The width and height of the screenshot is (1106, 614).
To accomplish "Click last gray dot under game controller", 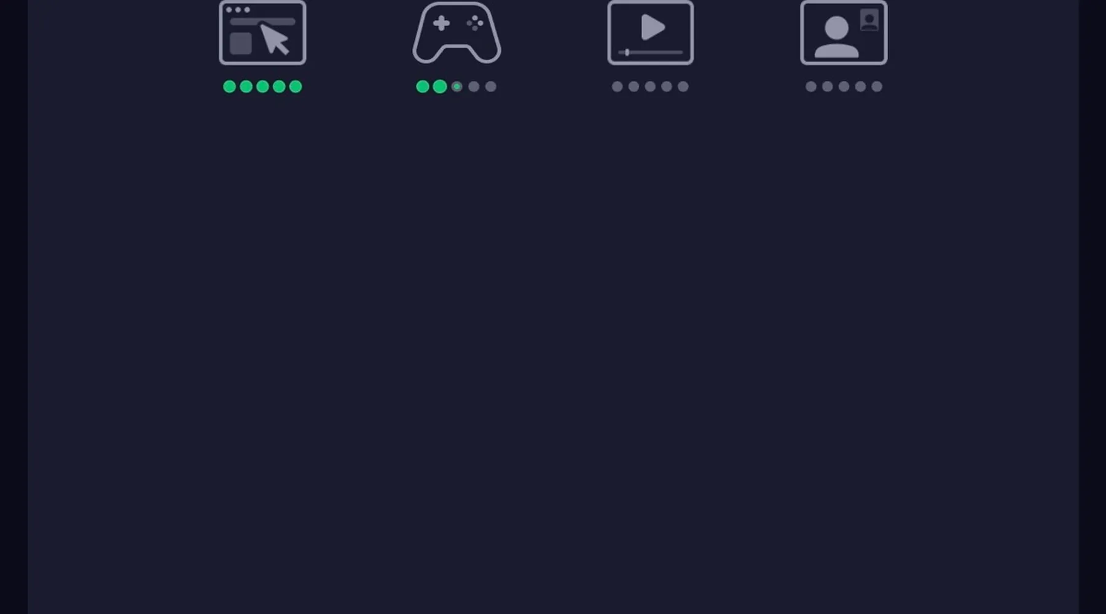I will pyautogui.click(x=490, y=87).
